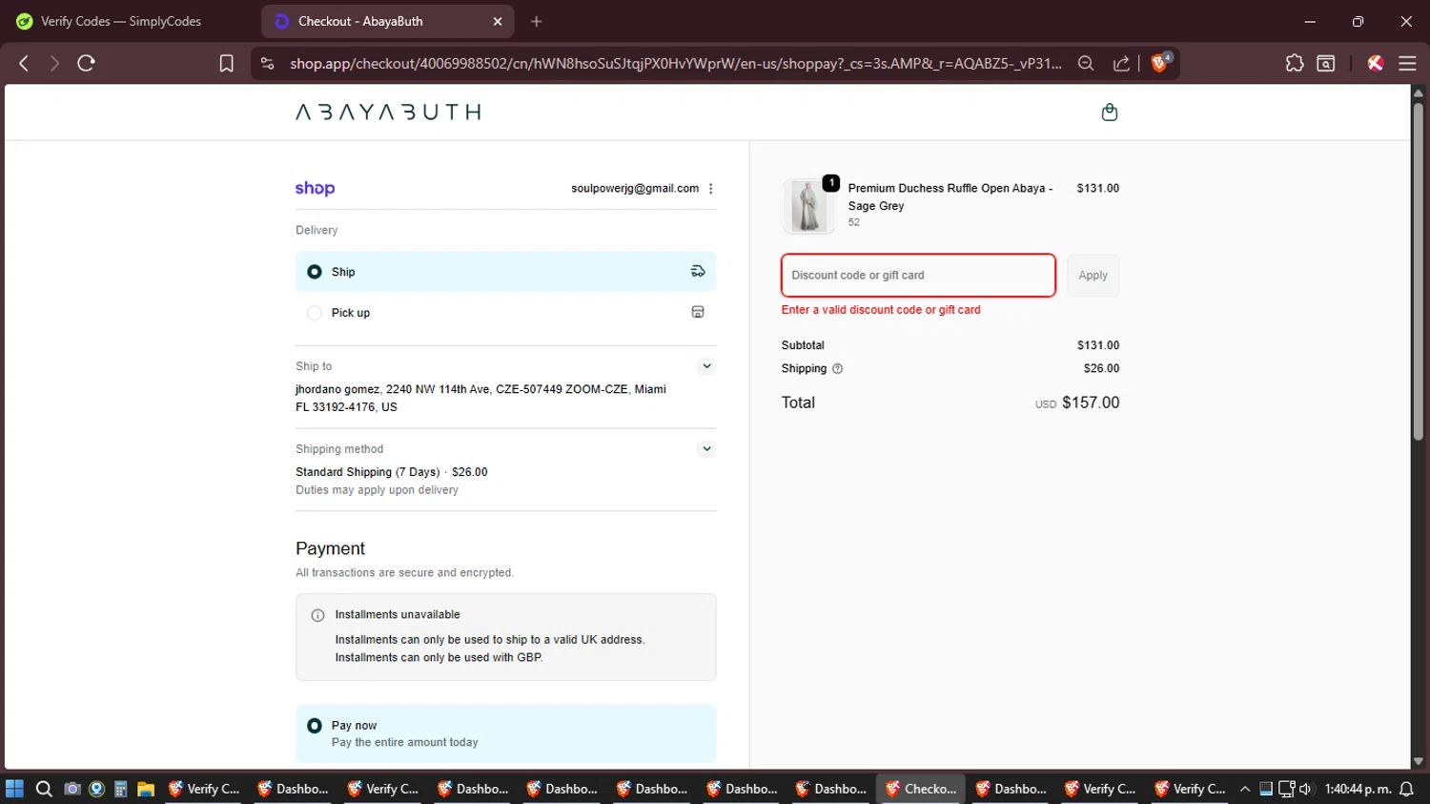Select the Pick up delivery option
1430x804 pixels.
click(x=505, y=313)
